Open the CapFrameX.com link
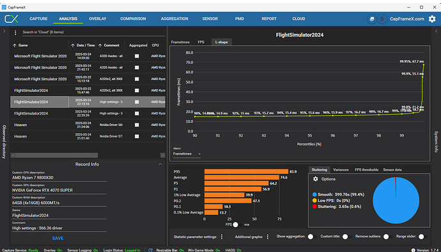This screenshot has height=252, width=441. (x=406, y=19)
